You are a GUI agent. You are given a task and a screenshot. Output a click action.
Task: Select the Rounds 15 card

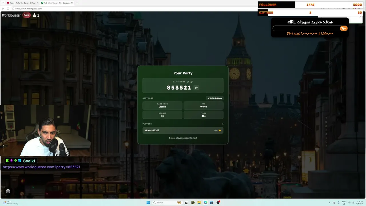pos(162,115)
